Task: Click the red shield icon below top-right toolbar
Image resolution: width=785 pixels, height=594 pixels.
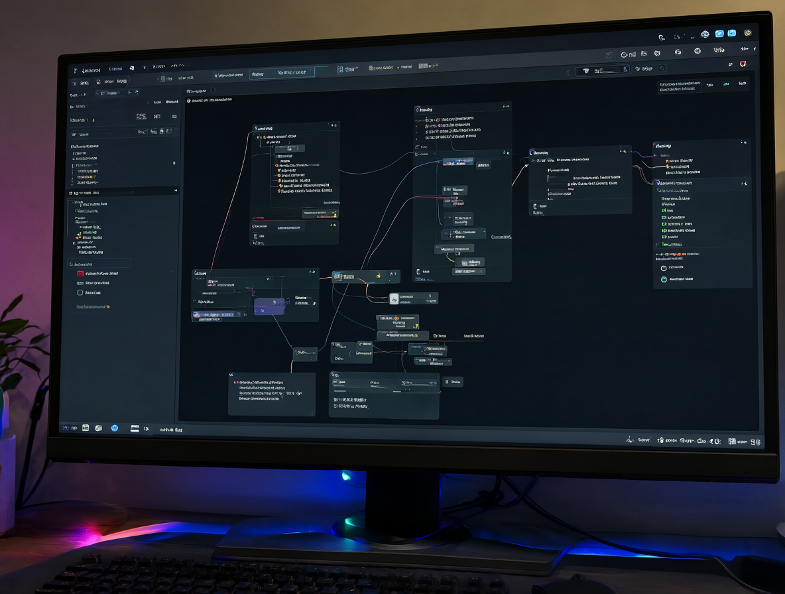Action: tap(743, 64)
